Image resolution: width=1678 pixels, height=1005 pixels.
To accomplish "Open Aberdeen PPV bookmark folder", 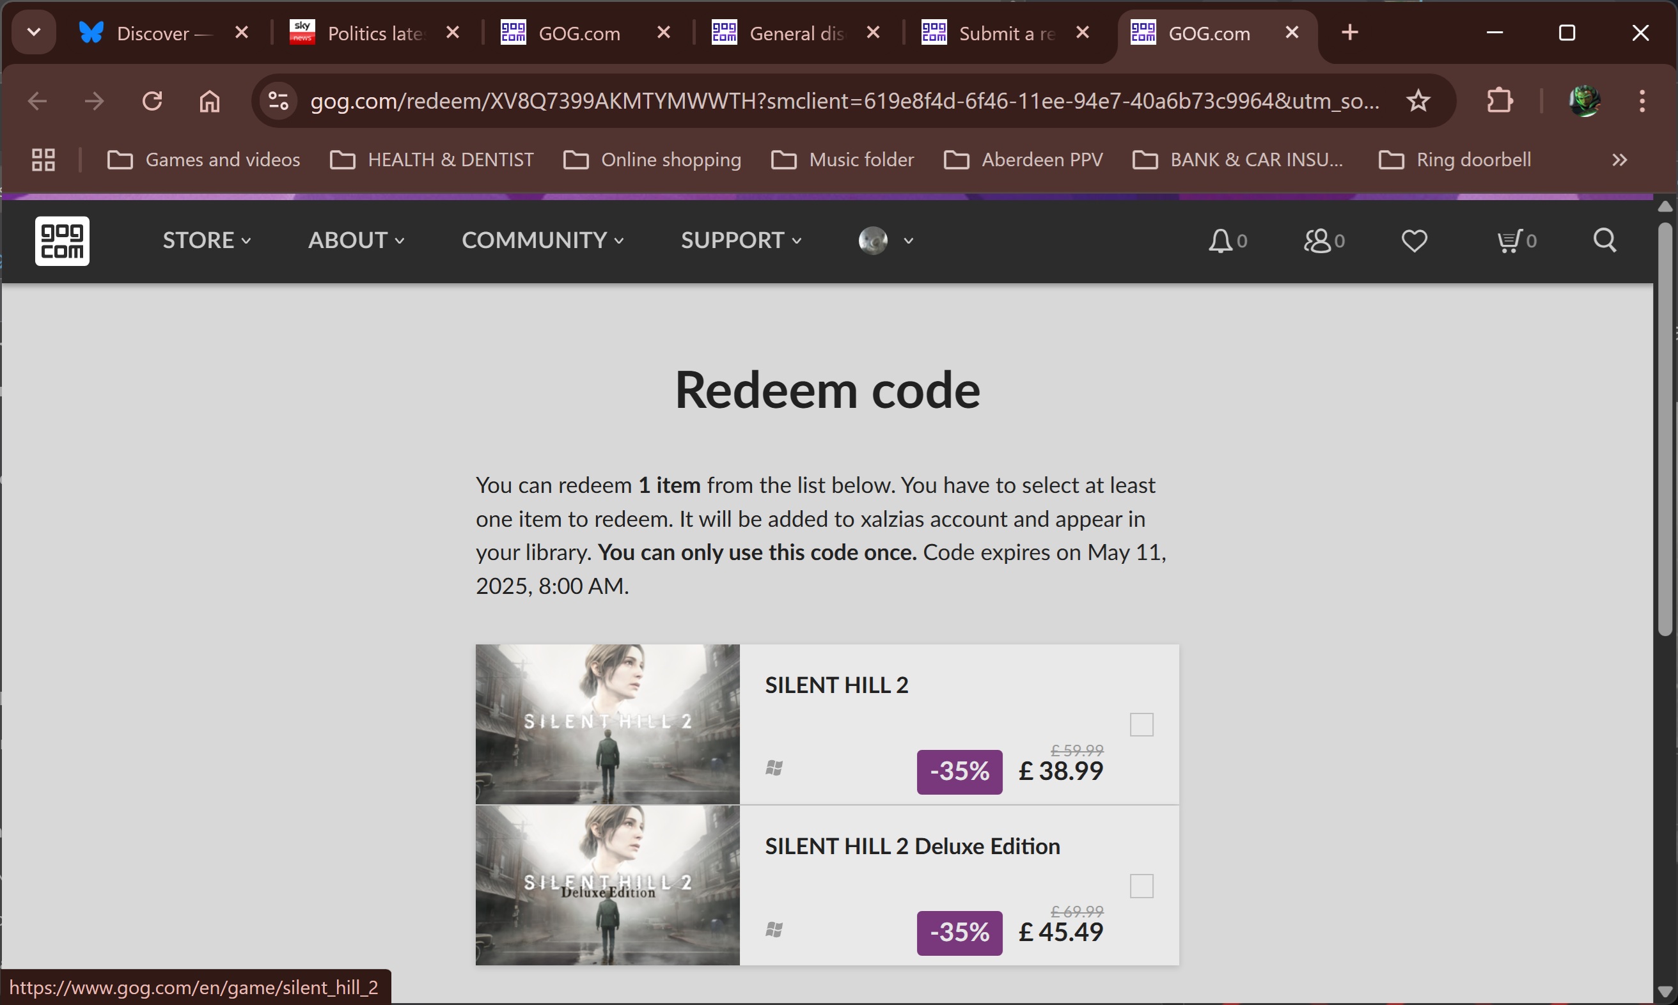I will [x=1023, y=160].
